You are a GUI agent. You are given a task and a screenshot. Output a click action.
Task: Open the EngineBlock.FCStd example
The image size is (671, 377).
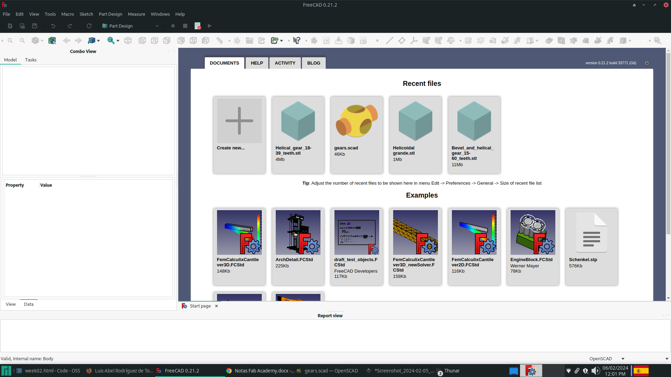point(533,246)
